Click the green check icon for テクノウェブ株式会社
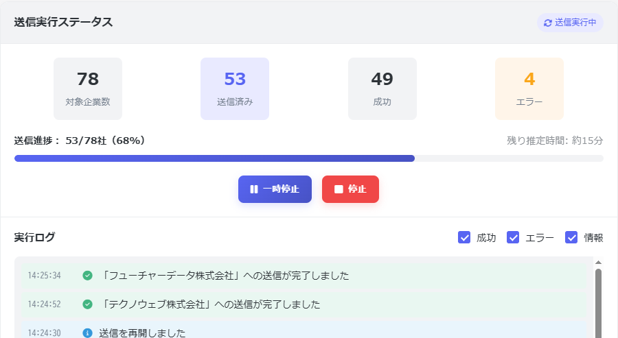The width and height of the screenshot is (618, 338). (87, 304)
